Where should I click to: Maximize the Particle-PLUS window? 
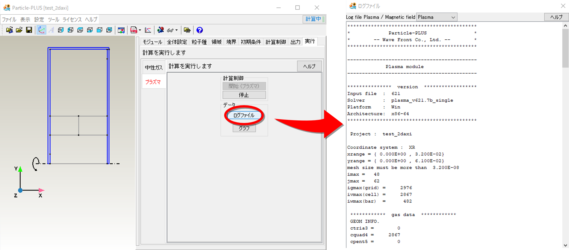(297, 8)
